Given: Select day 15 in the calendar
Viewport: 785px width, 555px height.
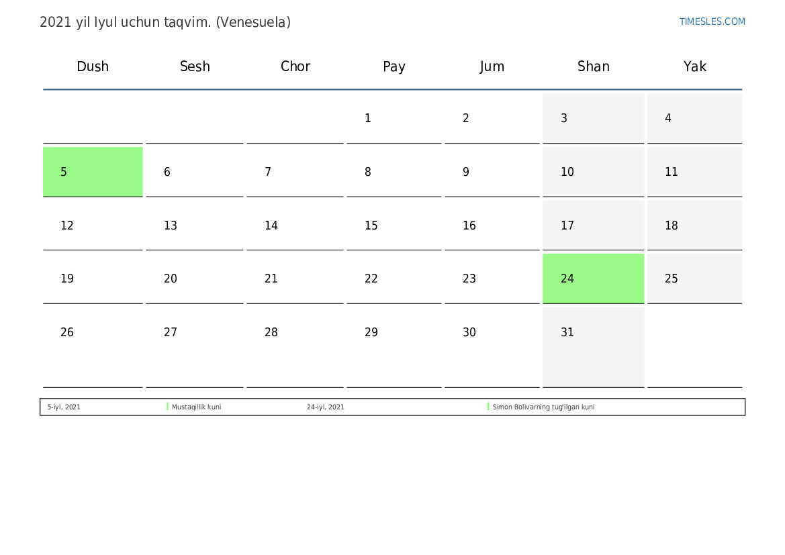Looking at the screenshot, I should (394, 225).
